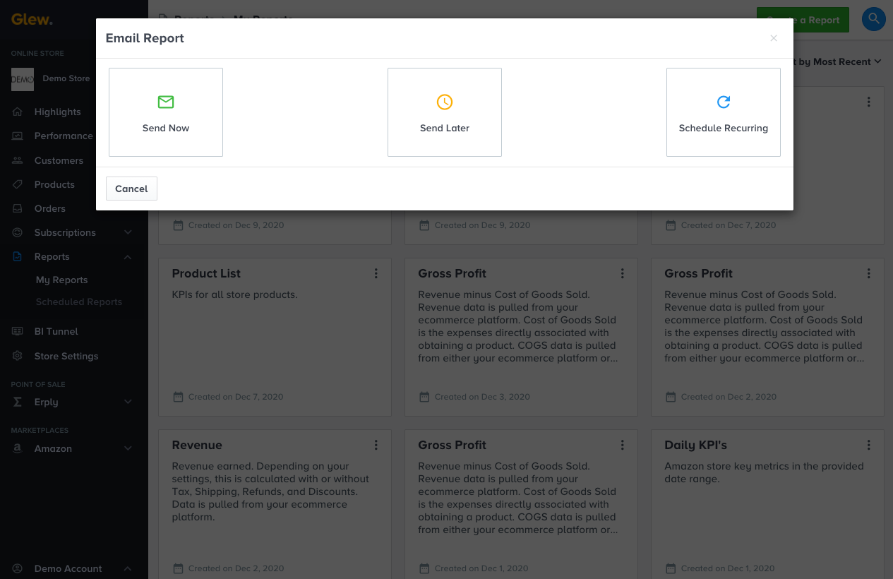Click the green envelope icon
This screenshot has height=579, width=893.
[x=166, y=102]
